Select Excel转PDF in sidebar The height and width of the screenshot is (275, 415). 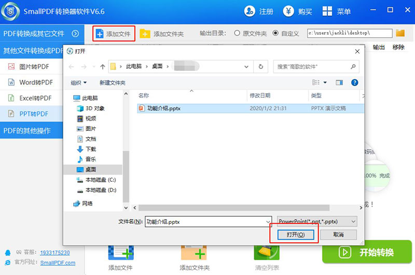[x=32, y=98]
